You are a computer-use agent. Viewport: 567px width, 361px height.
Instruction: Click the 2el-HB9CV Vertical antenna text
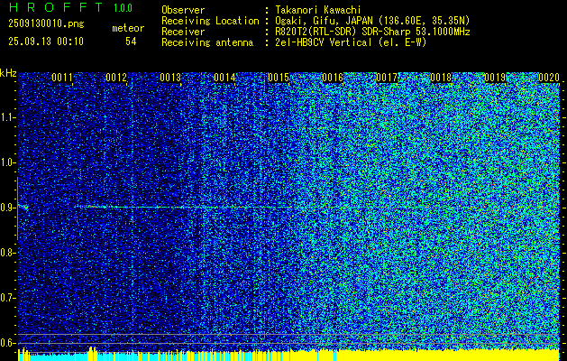[351, 42]
